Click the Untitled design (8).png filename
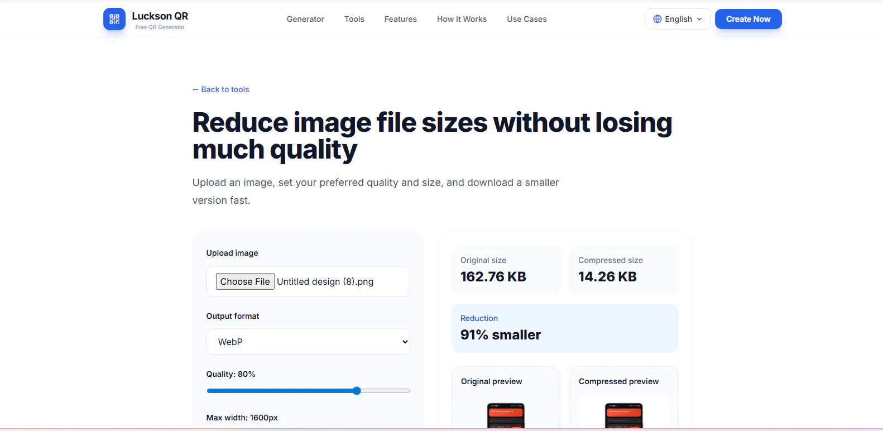 pos(325,281)
